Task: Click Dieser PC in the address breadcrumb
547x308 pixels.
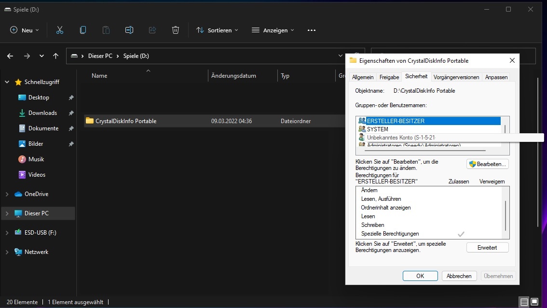Action: tap(100, 56)
